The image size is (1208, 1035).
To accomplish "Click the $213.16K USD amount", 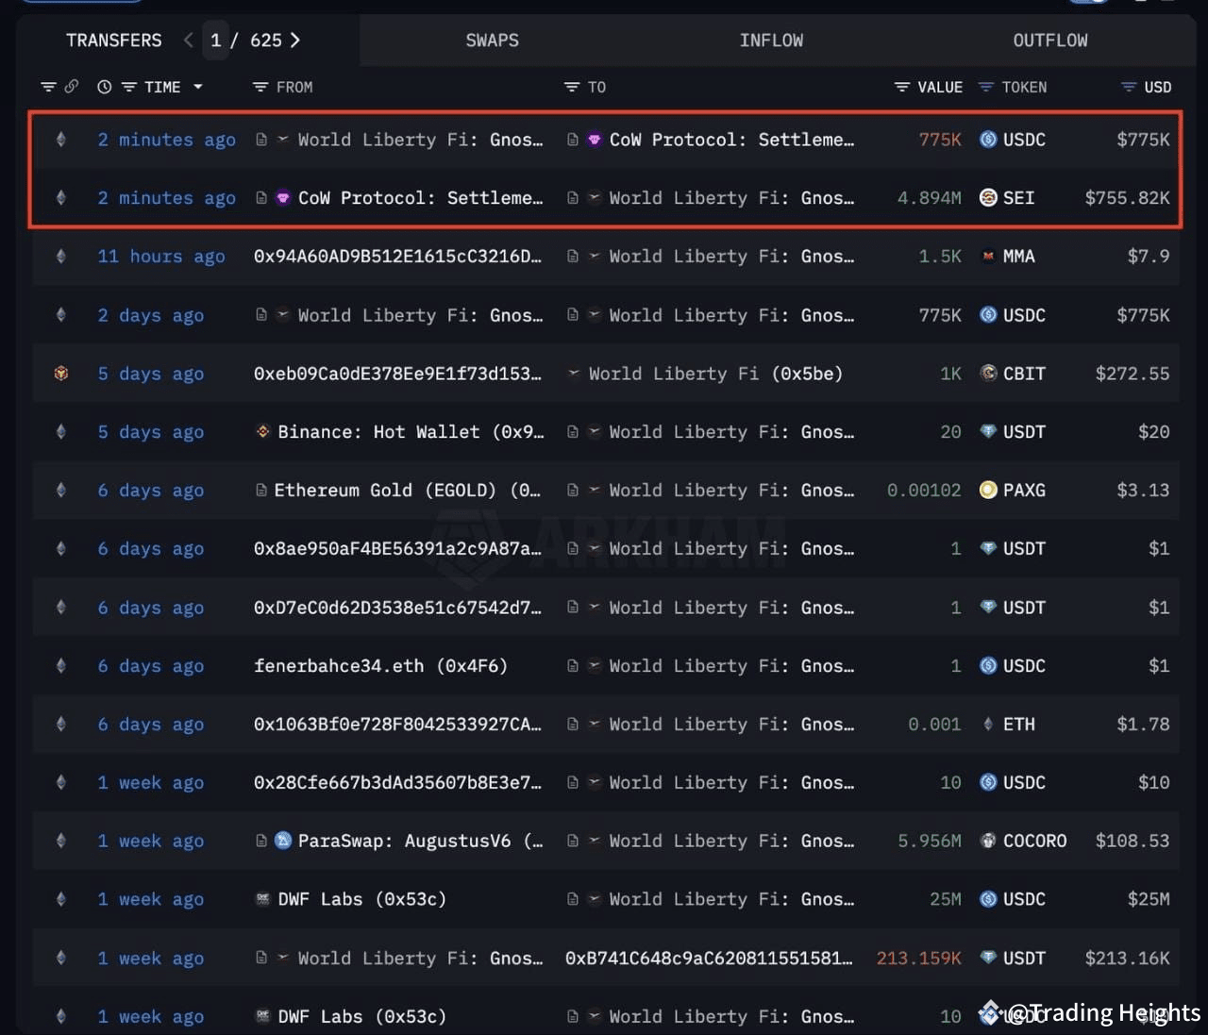I will click(1127, 959).
